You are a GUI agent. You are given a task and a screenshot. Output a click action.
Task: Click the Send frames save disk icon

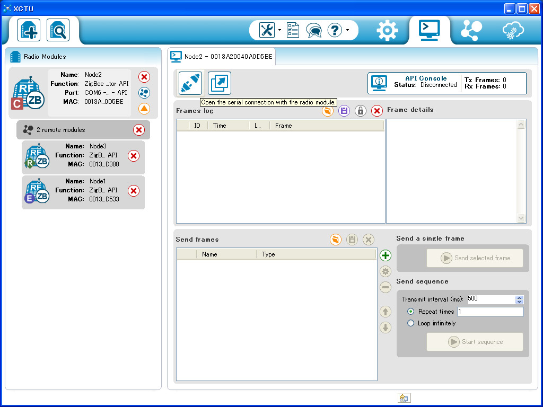[x=352, y=240]
